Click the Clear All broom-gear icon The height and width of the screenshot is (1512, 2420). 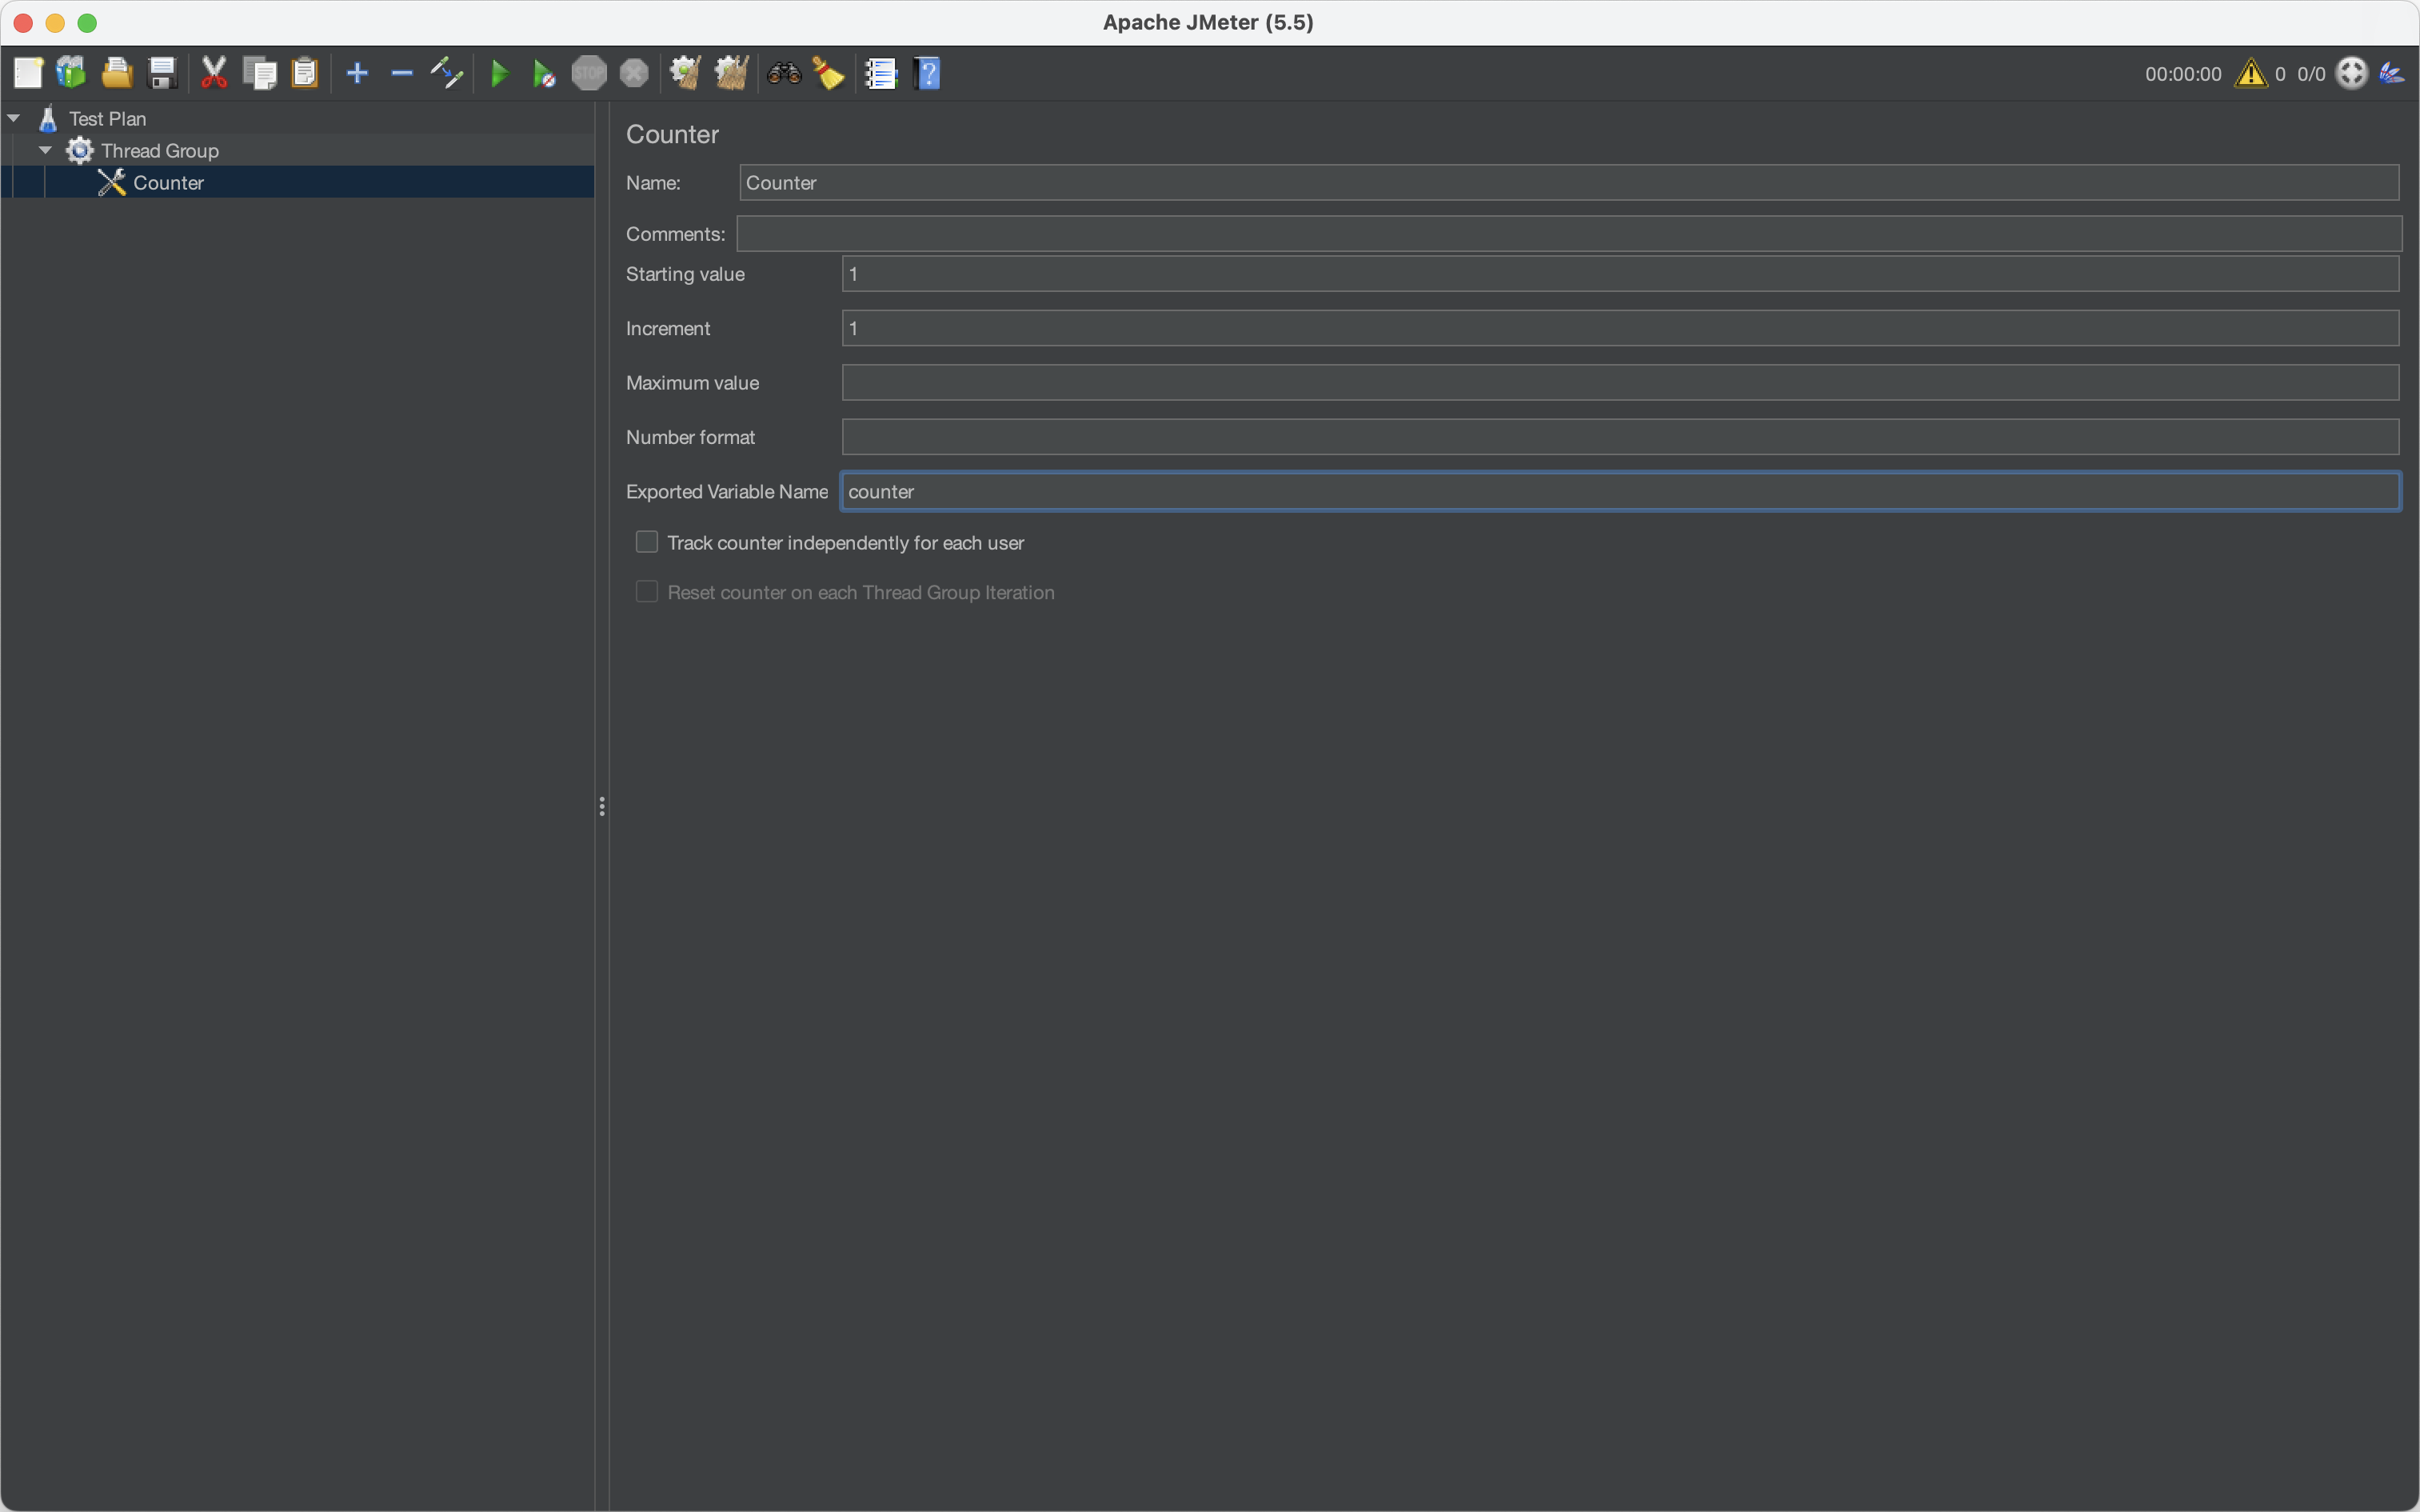coord(732,73)
